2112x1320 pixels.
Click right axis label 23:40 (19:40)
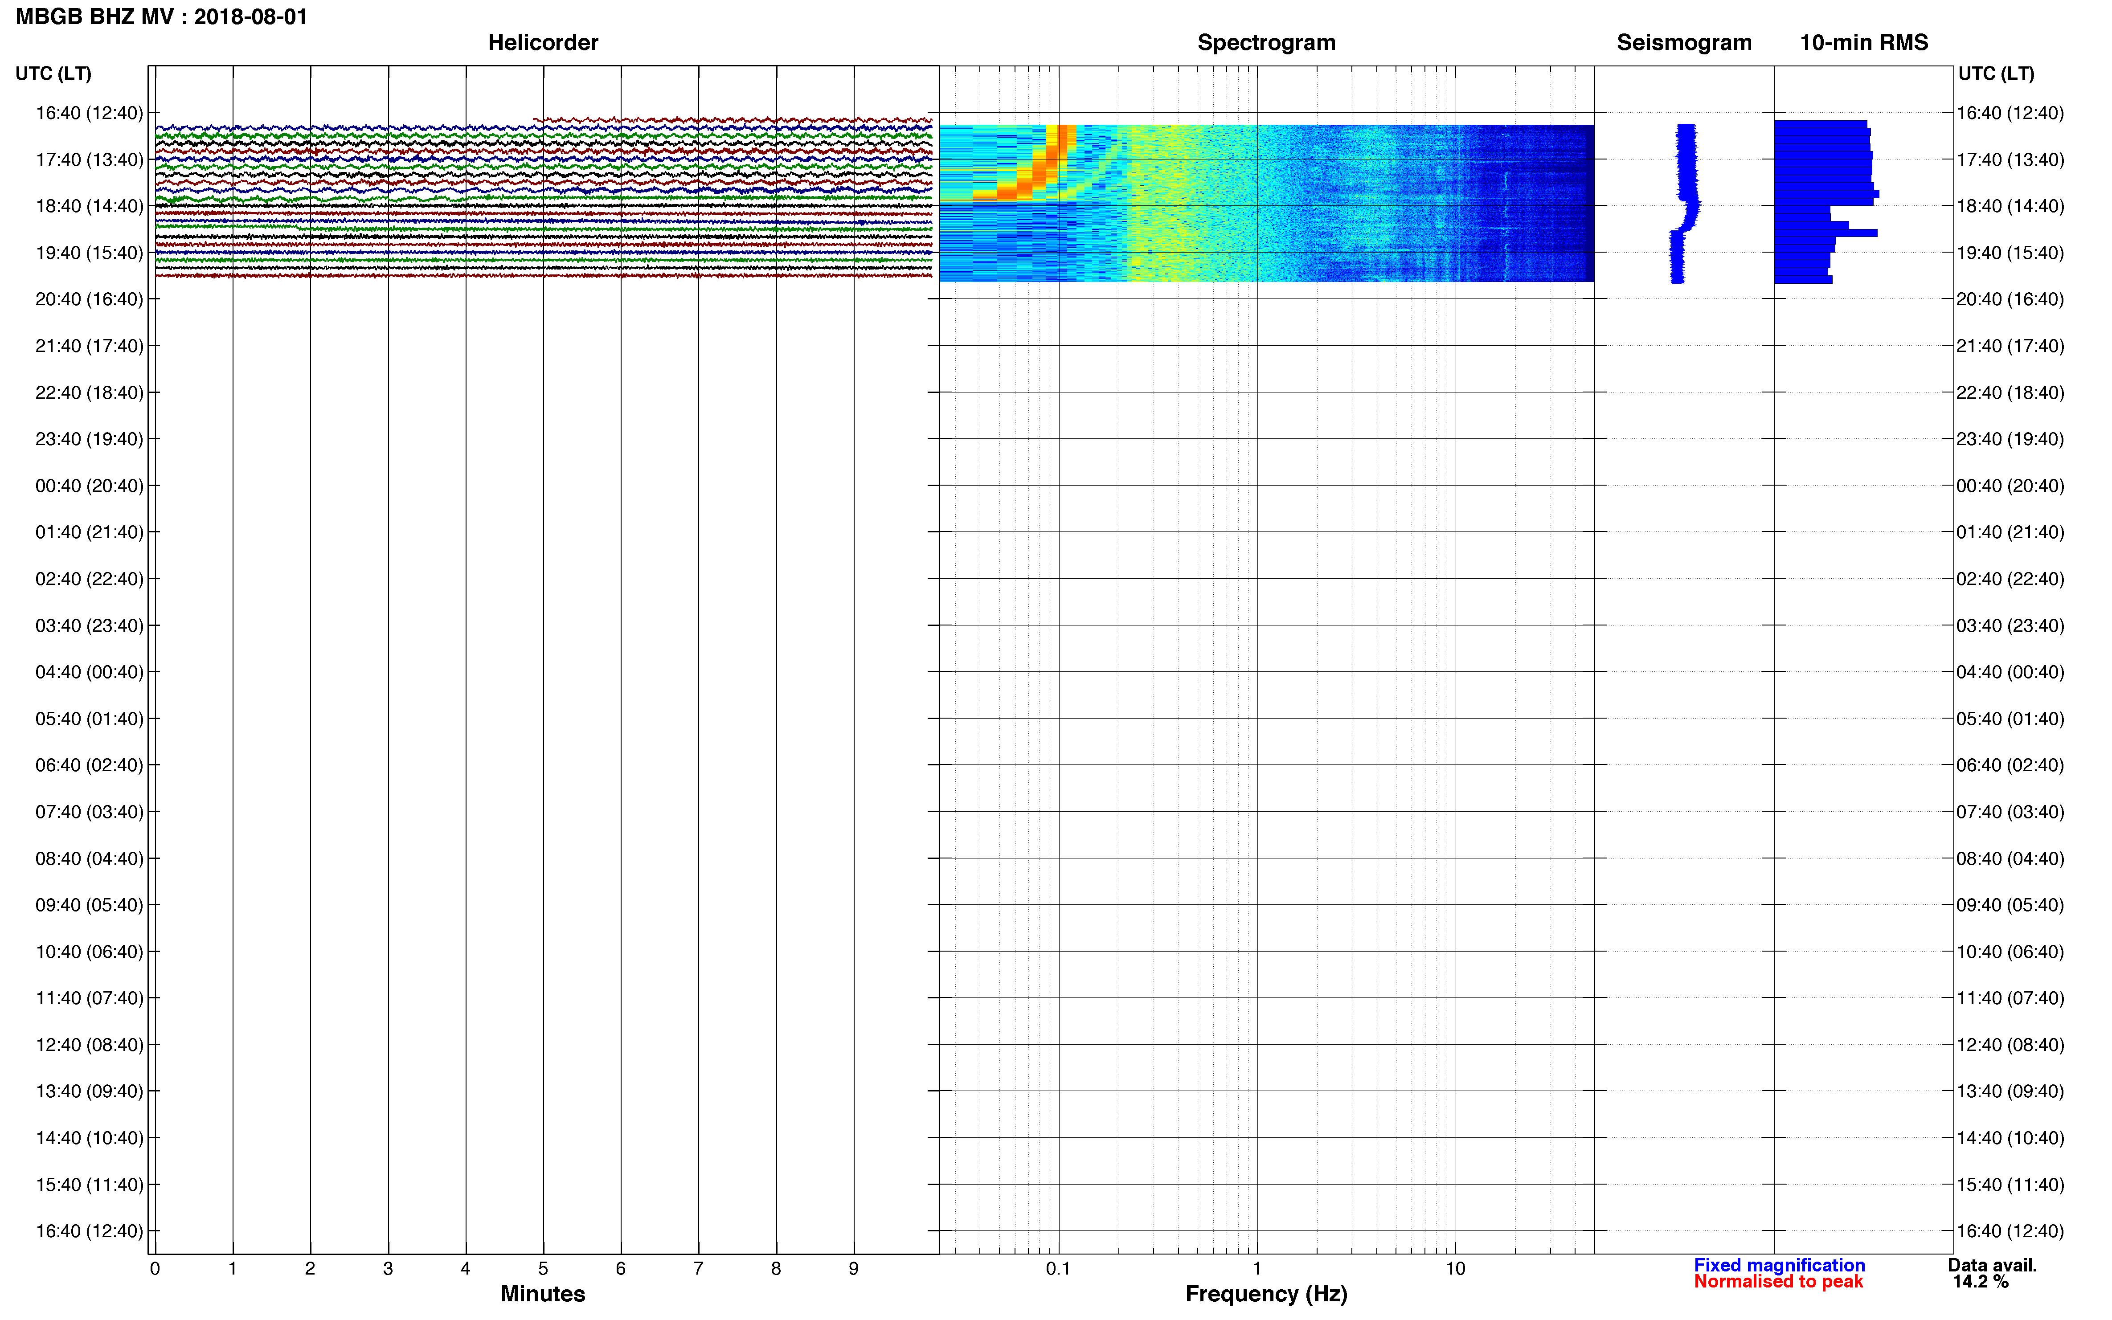tap(2010, 439)
